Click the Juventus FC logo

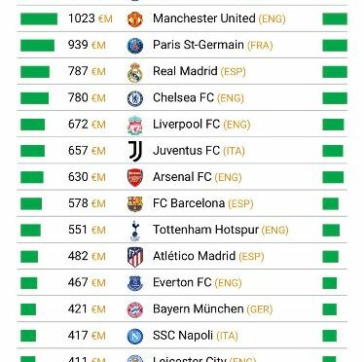135,151
